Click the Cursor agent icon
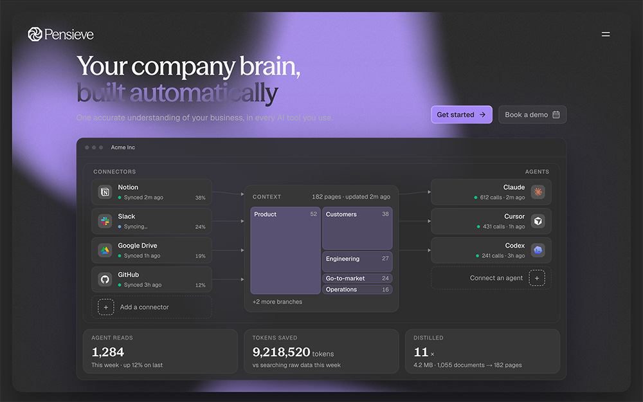This screenshot has height=402, width=643. click(x=538, y=221)
